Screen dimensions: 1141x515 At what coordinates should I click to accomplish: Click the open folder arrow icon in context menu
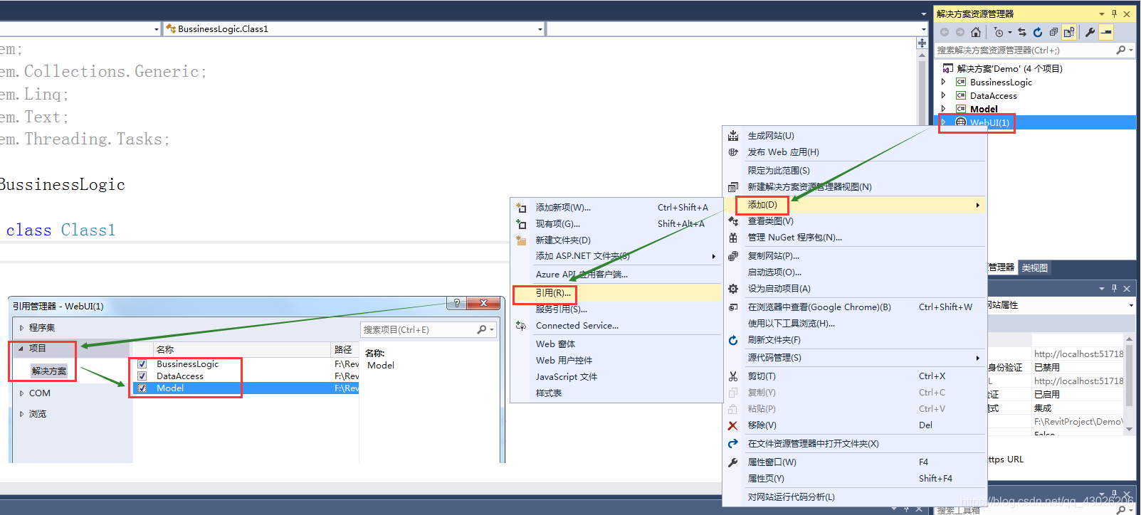tap(733, 444)
